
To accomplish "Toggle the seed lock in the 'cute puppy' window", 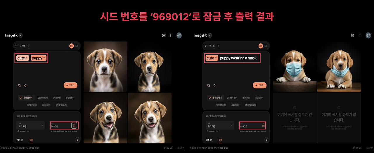I will point(74,125).
